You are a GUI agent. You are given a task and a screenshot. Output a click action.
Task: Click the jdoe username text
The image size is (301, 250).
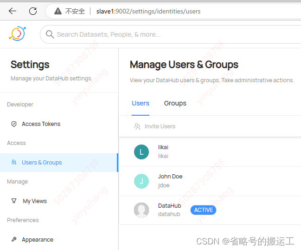[164, 185]
